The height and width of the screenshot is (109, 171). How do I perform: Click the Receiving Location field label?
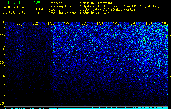click(x=63, y=6)
